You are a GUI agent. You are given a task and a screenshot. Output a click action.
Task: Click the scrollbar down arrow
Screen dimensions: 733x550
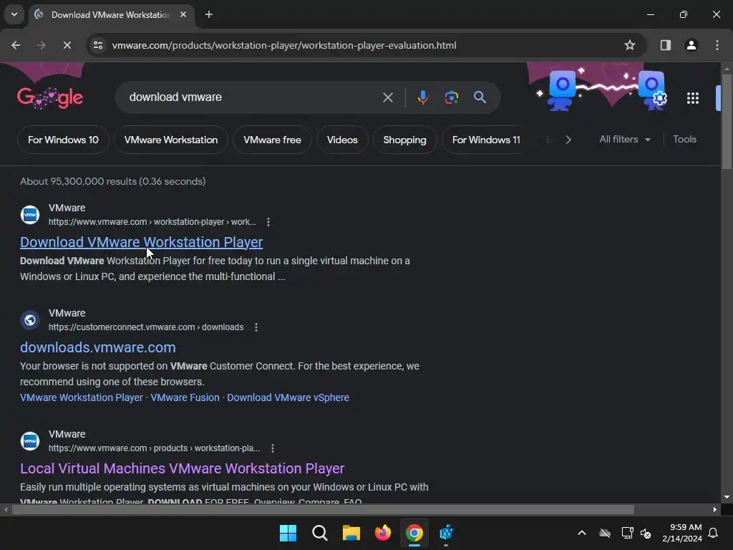coord(727,497)
